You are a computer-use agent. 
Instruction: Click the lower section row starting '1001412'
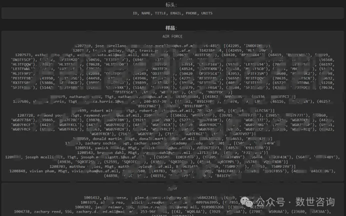coord(173,197)
